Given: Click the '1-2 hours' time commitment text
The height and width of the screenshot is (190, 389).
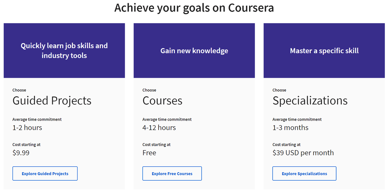Looking at the screenshot, I should 27,128.
